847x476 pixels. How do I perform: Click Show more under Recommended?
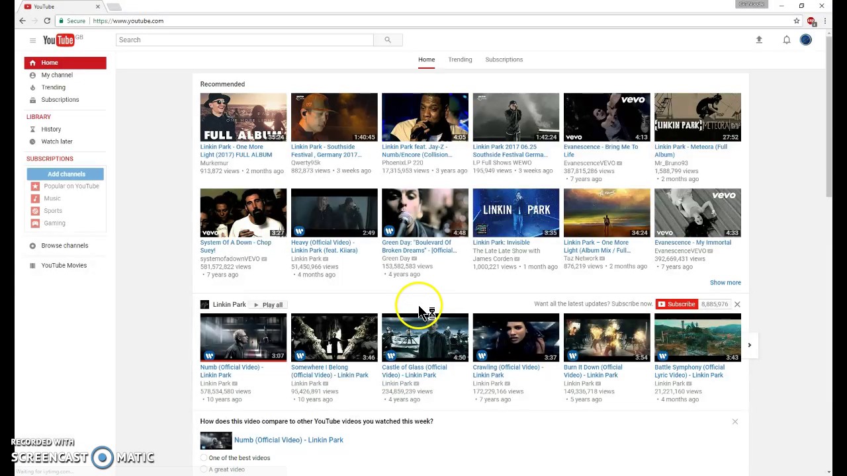coord(725,282)
